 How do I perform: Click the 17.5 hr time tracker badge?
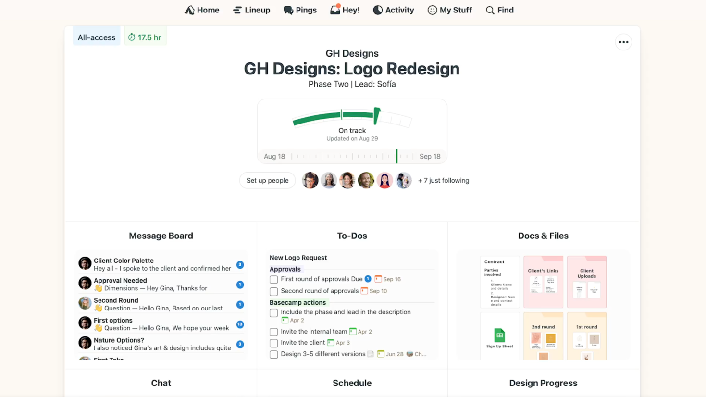145,37
